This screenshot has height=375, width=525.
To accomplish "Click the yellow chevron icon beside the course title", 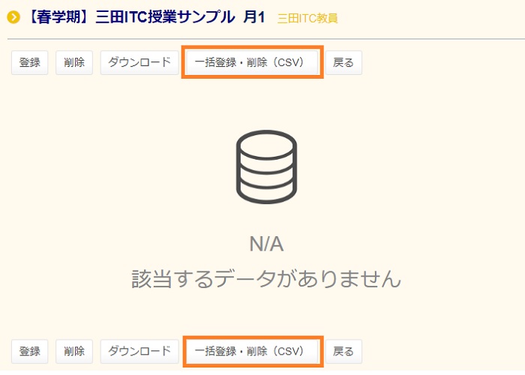I will [13, 17].
